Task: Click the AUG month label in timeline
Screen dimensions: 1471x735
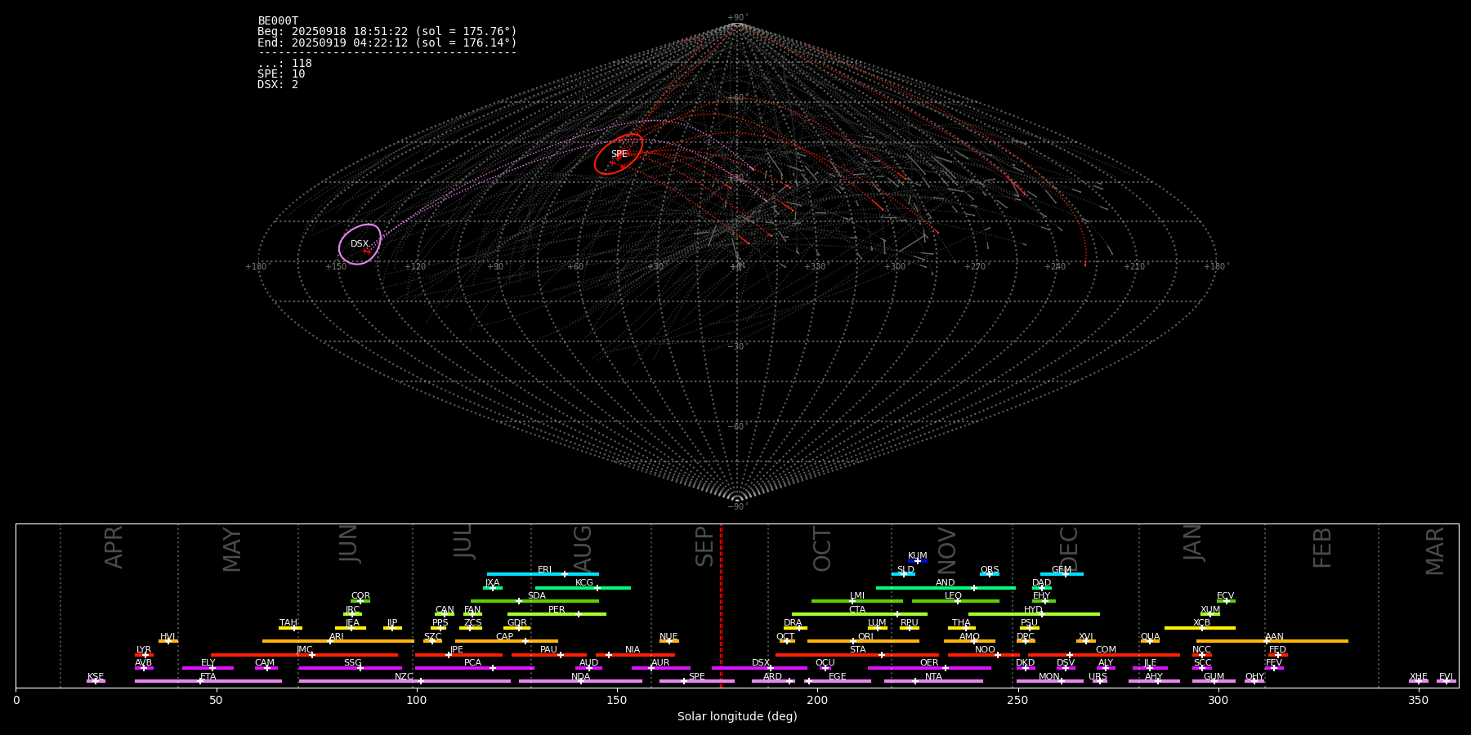Action: [x=583, y=548]
